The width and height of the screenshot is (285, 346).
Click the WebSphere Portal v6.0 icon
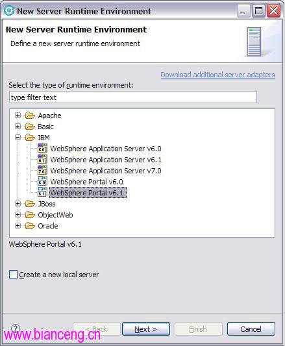coord(42,180)
